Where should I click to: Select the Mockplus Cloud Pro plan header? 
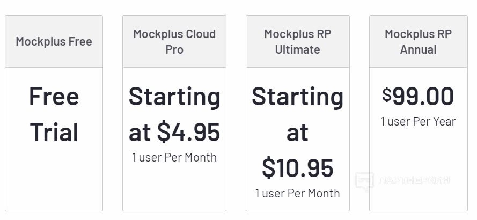point(174,41)
